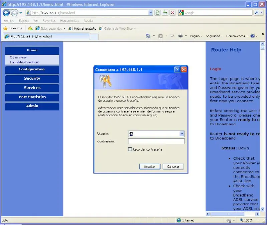267x225 pixels.
Task: Open the Favoritos menu in menu bar
Action: click(49, 21)
